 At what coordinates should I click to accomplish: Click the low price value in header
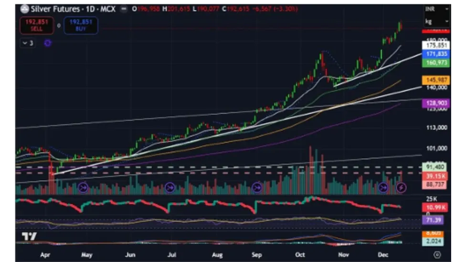(208, 9)
